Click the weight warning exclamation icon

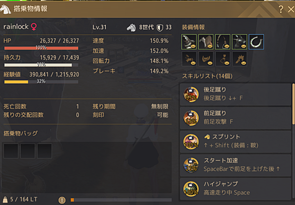click(62, 200)
